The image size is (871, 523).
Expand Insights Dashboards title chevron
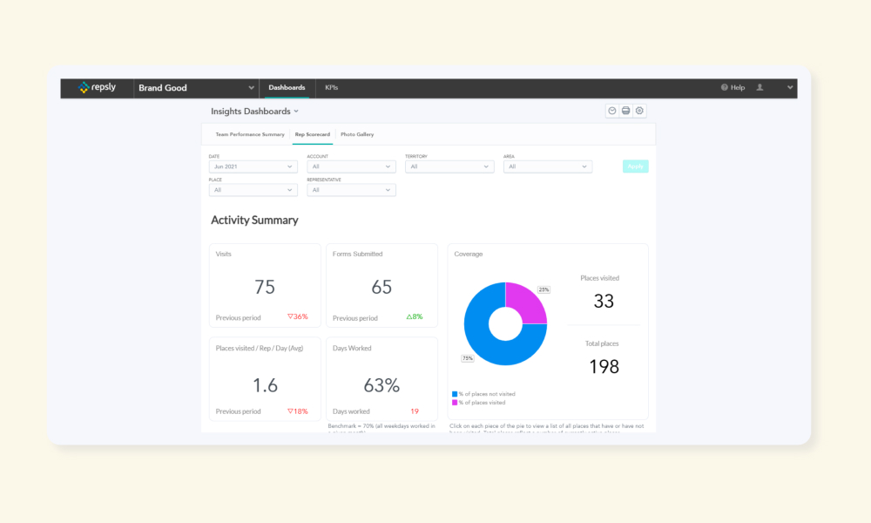pyautogui.click(x=296, y=112)
